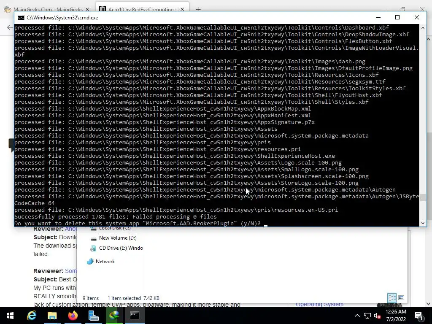Open the Windows Start menu

click(10, 316)
